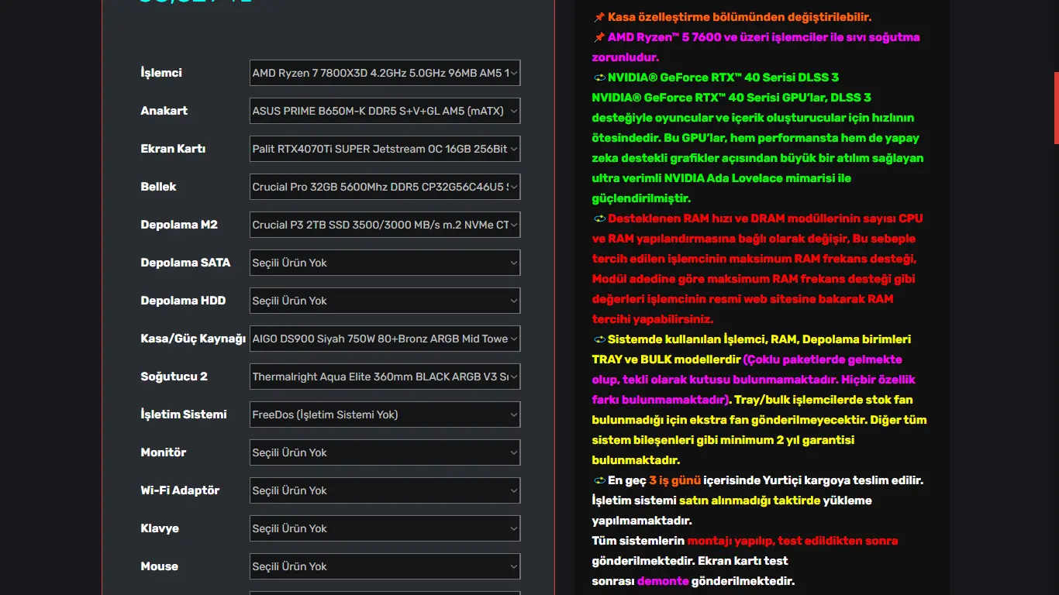Click the page scrollbar thumb on right edge
This screenshot has height=595, width=1059.
(1056, 108)
